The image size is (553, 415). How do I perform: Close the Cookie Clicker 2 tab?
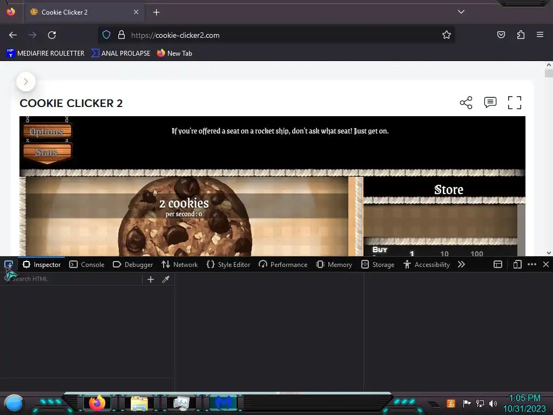pyautogui.click(x=136, y=12)
